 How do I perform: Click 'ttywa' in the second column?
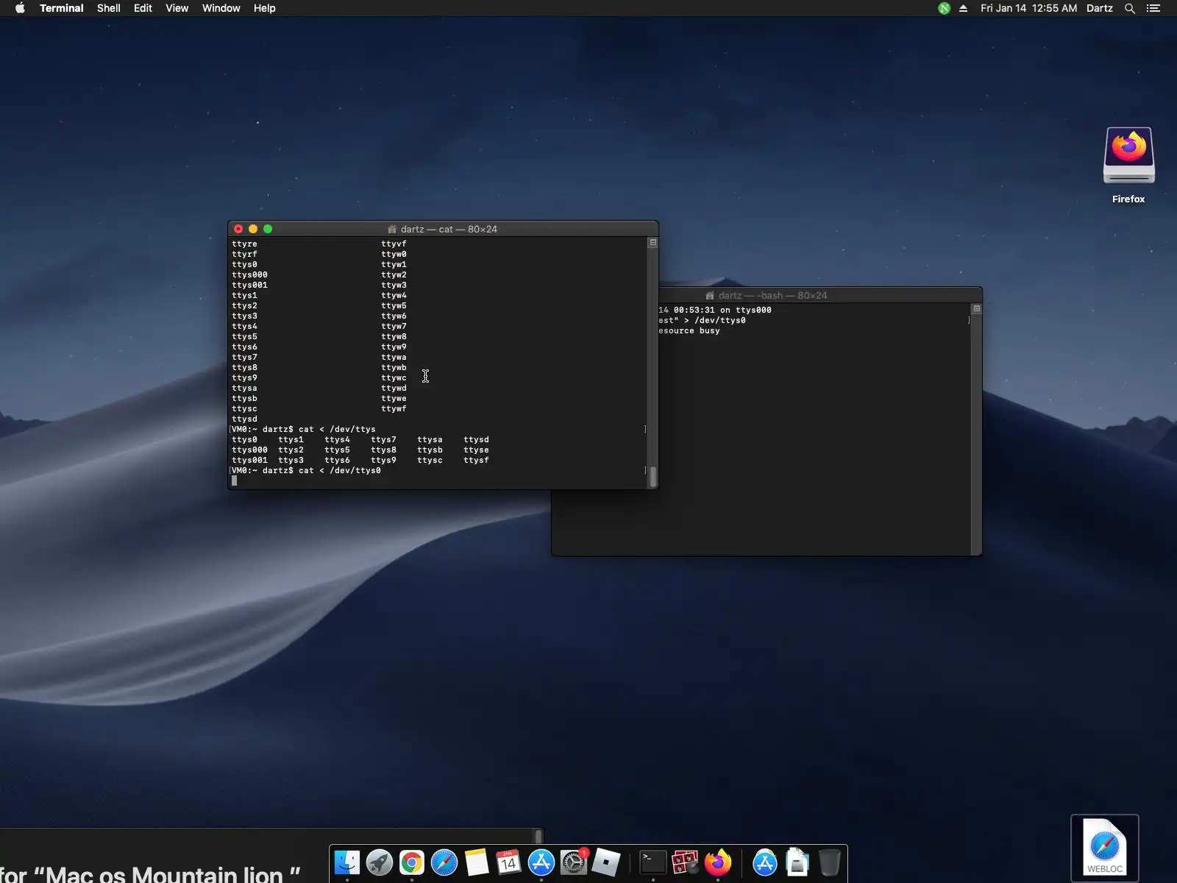click(x=394, y=357)
